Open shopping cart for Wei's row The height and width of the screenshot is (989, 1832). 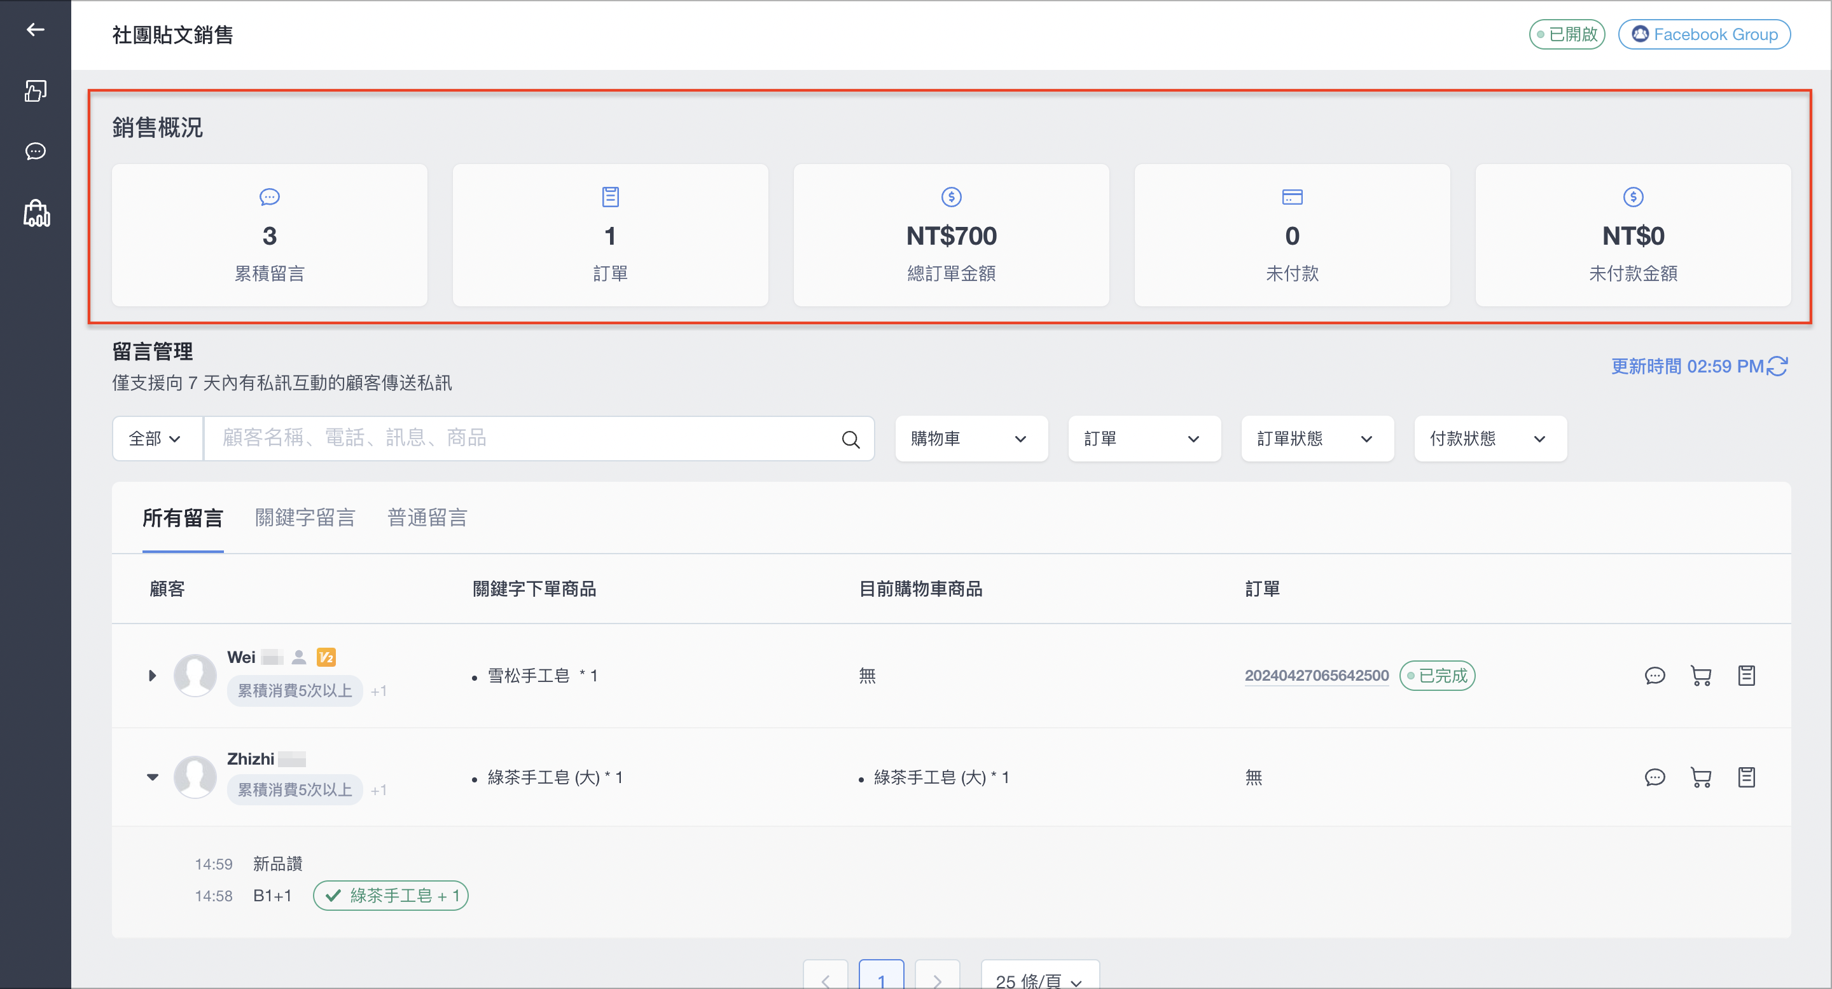coord(1700,676)
